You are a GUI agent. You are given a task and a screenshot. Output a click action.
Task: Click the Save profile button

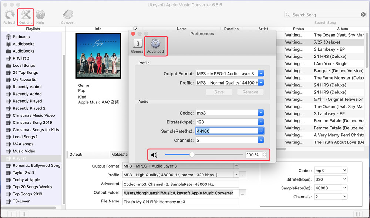tap(219, 92)
